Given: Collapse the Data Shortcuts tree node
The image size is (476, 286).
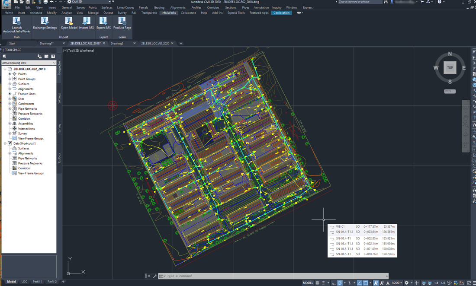Looking at the screenshot, I should point(5,143).
